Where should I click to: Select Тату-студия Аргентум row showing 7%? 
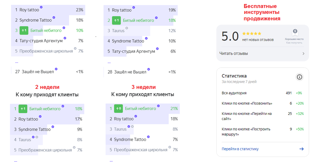48,41
